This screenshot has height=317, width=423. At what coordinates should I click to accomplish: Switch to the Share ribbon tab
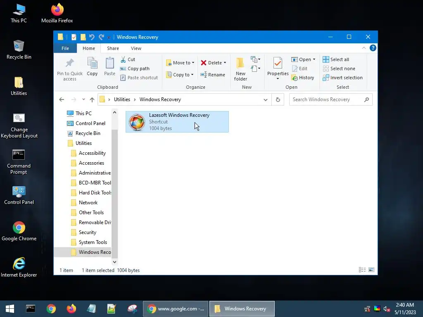coord(113,48)
